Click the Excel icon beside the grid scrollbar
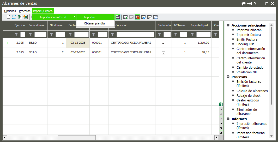The image size is (278, 142). (221, 104)
